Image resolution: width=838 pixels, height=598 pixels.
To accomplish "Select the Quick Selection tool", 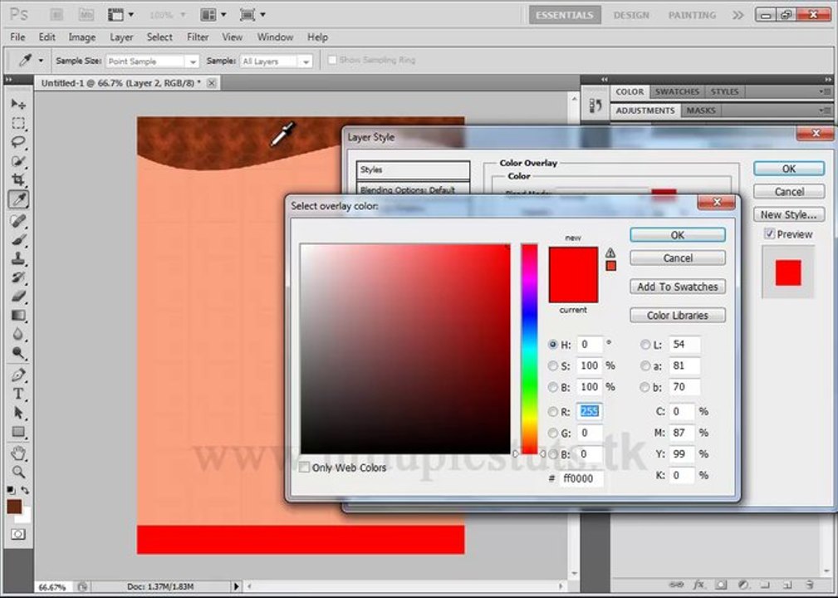I will pos(18,161).
